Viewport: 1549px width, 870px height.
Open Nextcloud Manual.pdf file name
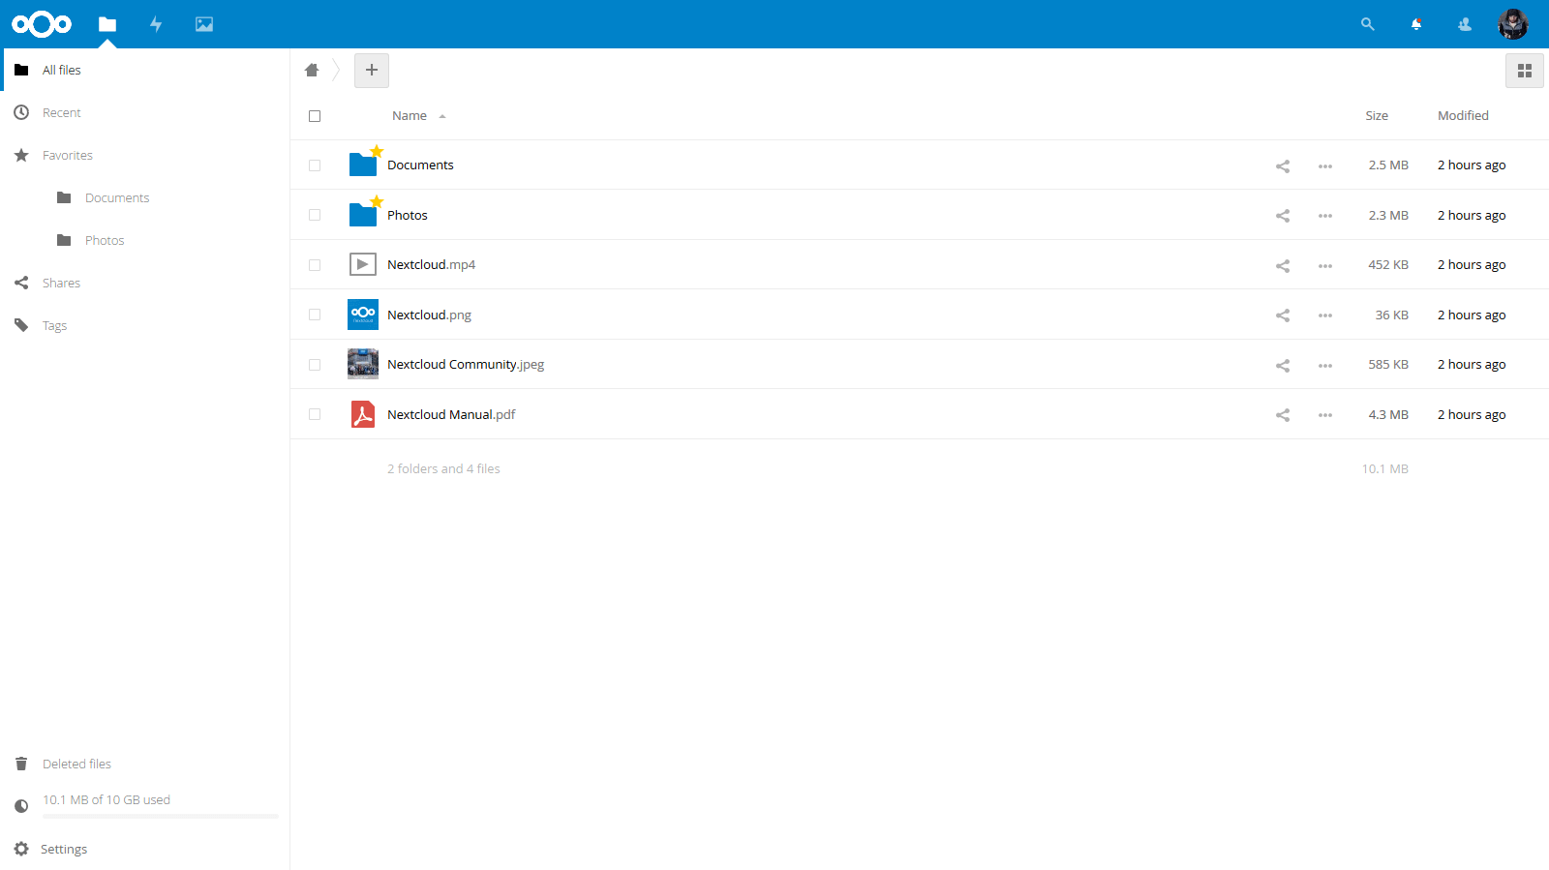[x=451, y=415]
